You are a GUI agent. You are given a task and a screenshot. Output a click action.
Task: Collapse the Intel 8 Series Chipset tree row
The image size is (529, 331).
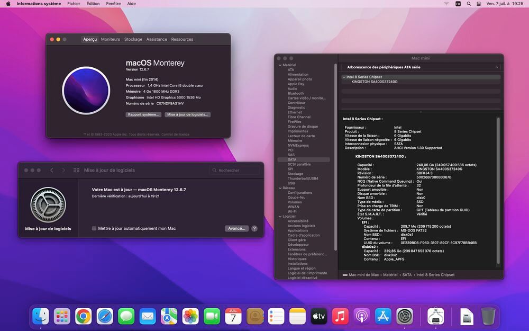click(x=344, y=77)
